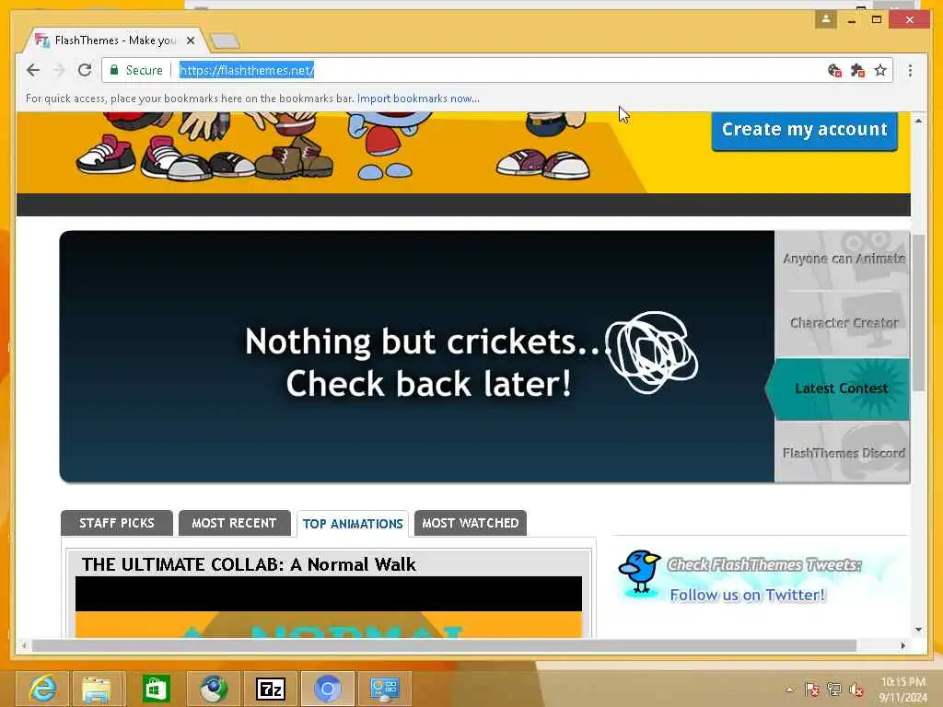Open Internet Explorer from the taskbar
943x707 pixels.
(42, 689)
